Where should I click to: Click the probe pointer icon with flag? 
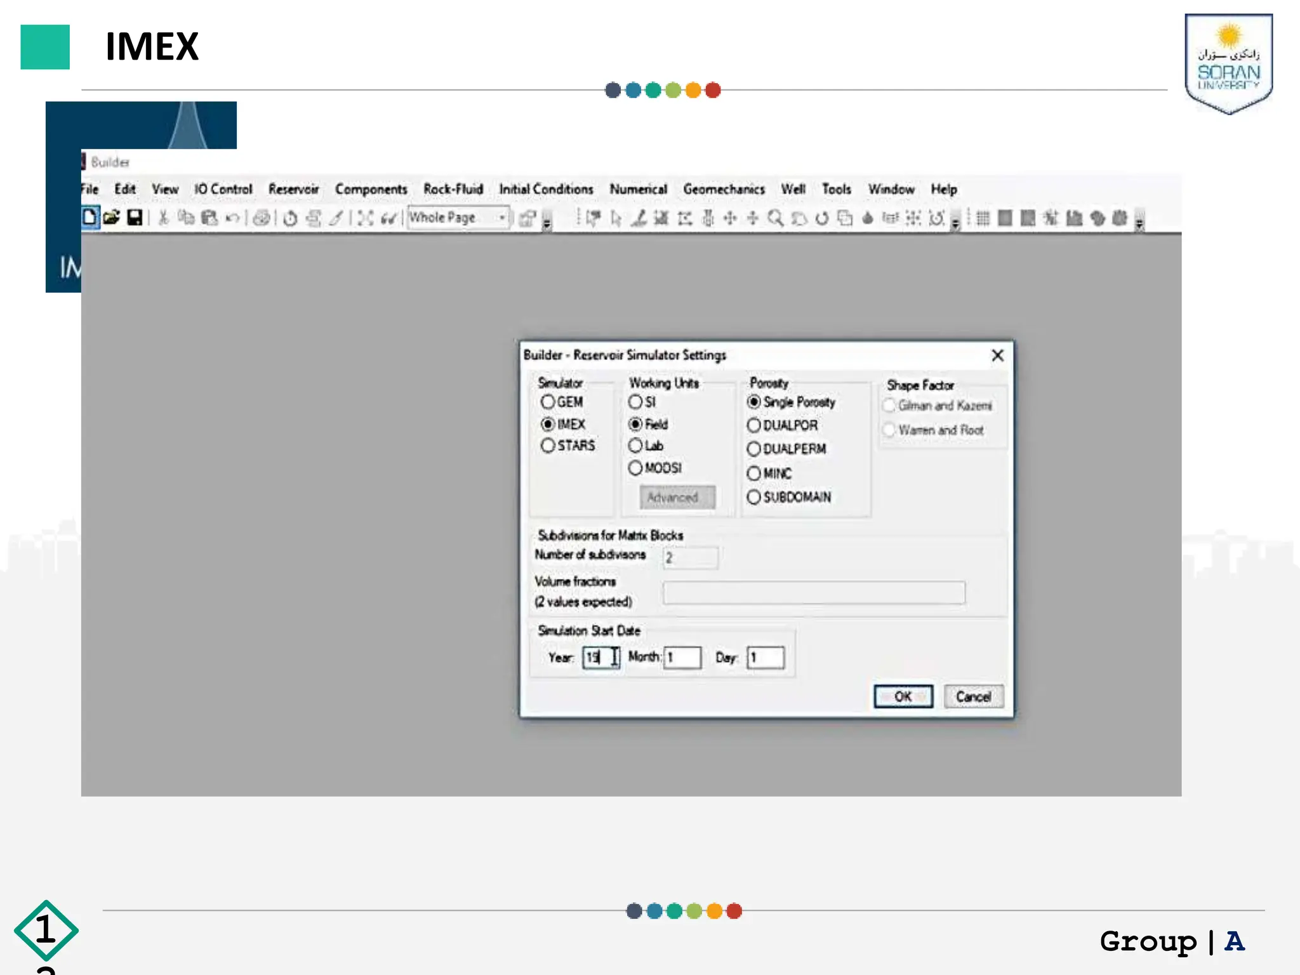[x=594, y=218]
